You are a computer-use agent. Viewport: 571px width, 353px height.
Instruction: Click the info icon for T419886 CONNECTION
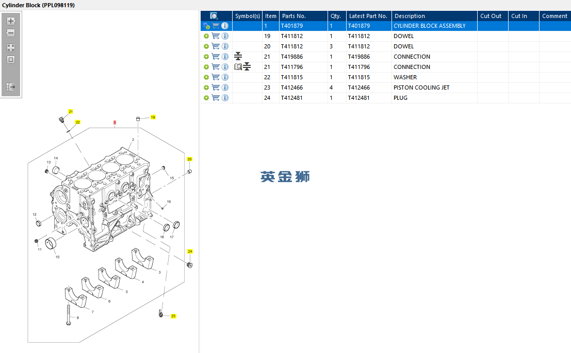[225, 57]
